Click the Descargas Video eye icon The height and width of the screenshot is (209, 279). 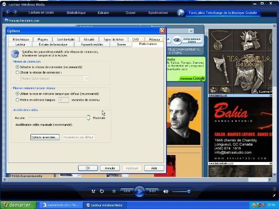point(177,40)
